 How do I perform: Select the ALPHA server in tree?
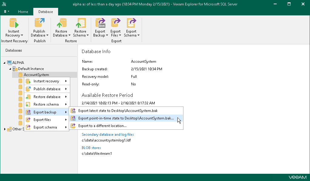(x=18, y=63)
